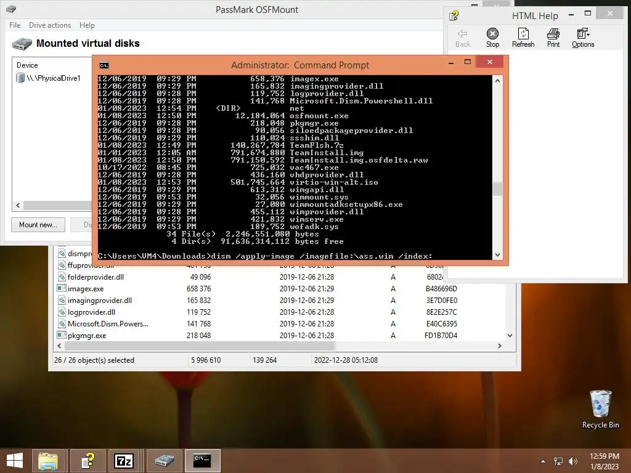Image resolution: width=631 pixels, height=473 pixels.
Task: Open File Explorer from the taskbar
Action: click(48, 461)
